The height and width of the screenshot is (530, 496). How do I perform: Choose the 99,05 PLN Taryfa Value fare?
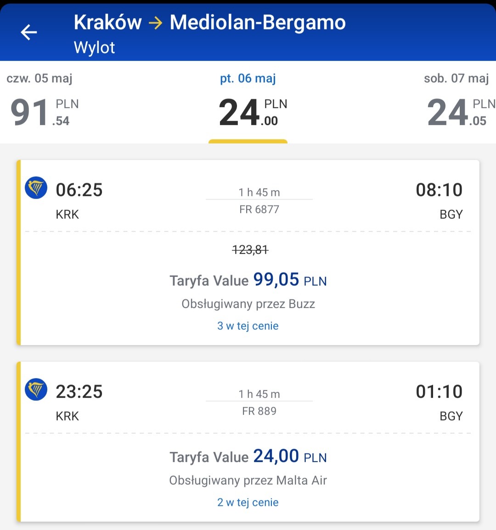tap(248, 280)
